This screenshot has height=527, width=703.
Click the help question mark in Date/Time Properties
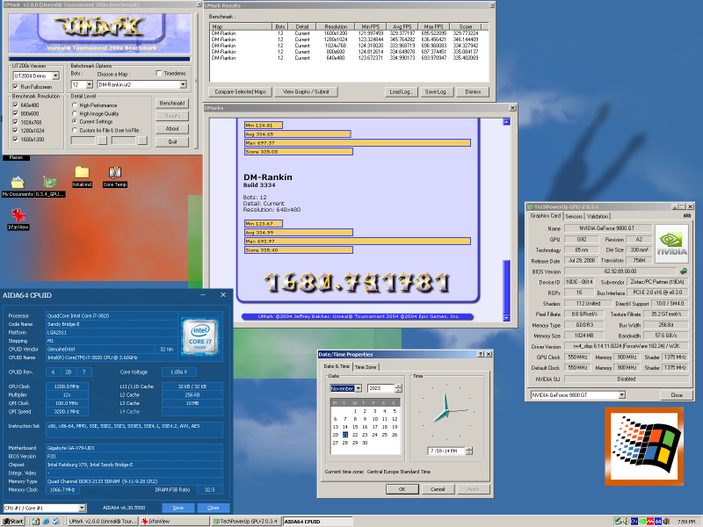point(481,354)
